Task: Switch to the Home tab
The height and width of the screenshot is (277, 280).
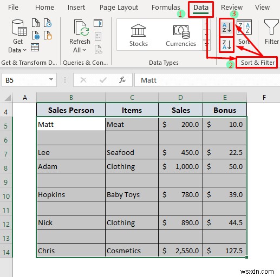Action: [x=44, y=8]
